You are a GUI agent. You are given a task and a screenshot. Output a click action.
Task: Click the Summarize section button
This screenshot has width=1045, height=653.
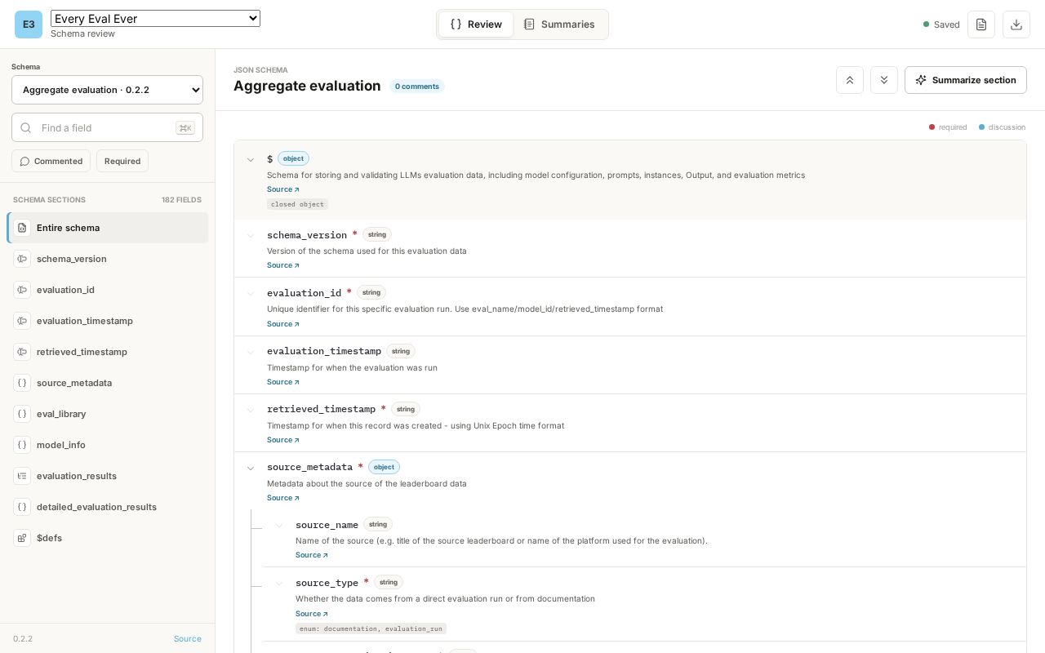(x=966, y=80)
